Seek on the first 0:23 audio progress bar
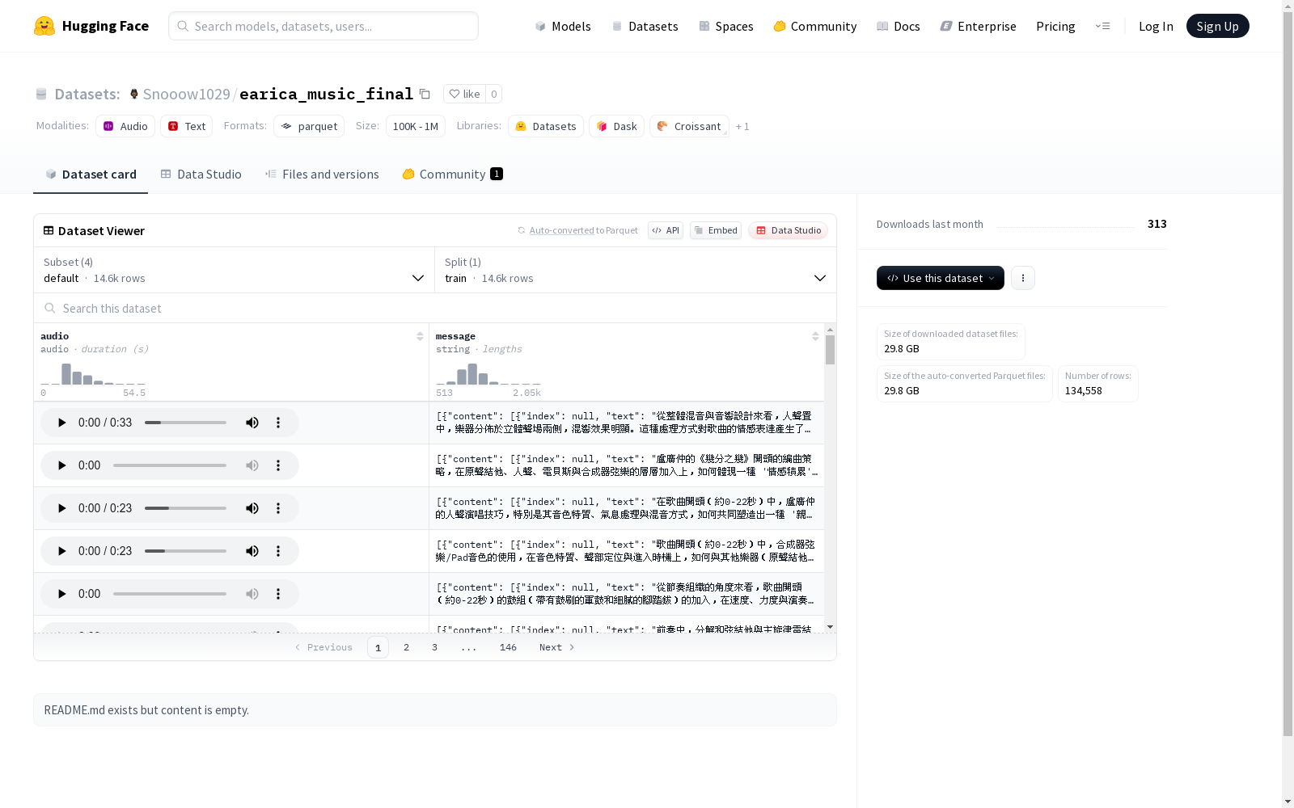1294x808 pixels. [185, 508]
